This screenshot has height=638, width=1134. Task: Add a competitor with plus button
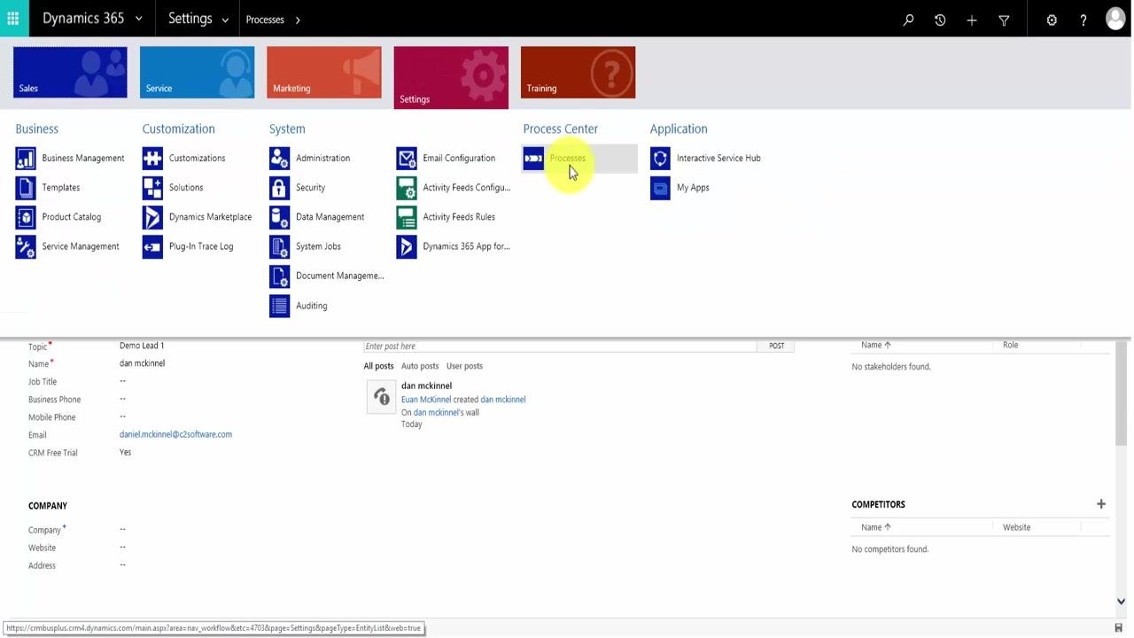(x=1101, y=504)
